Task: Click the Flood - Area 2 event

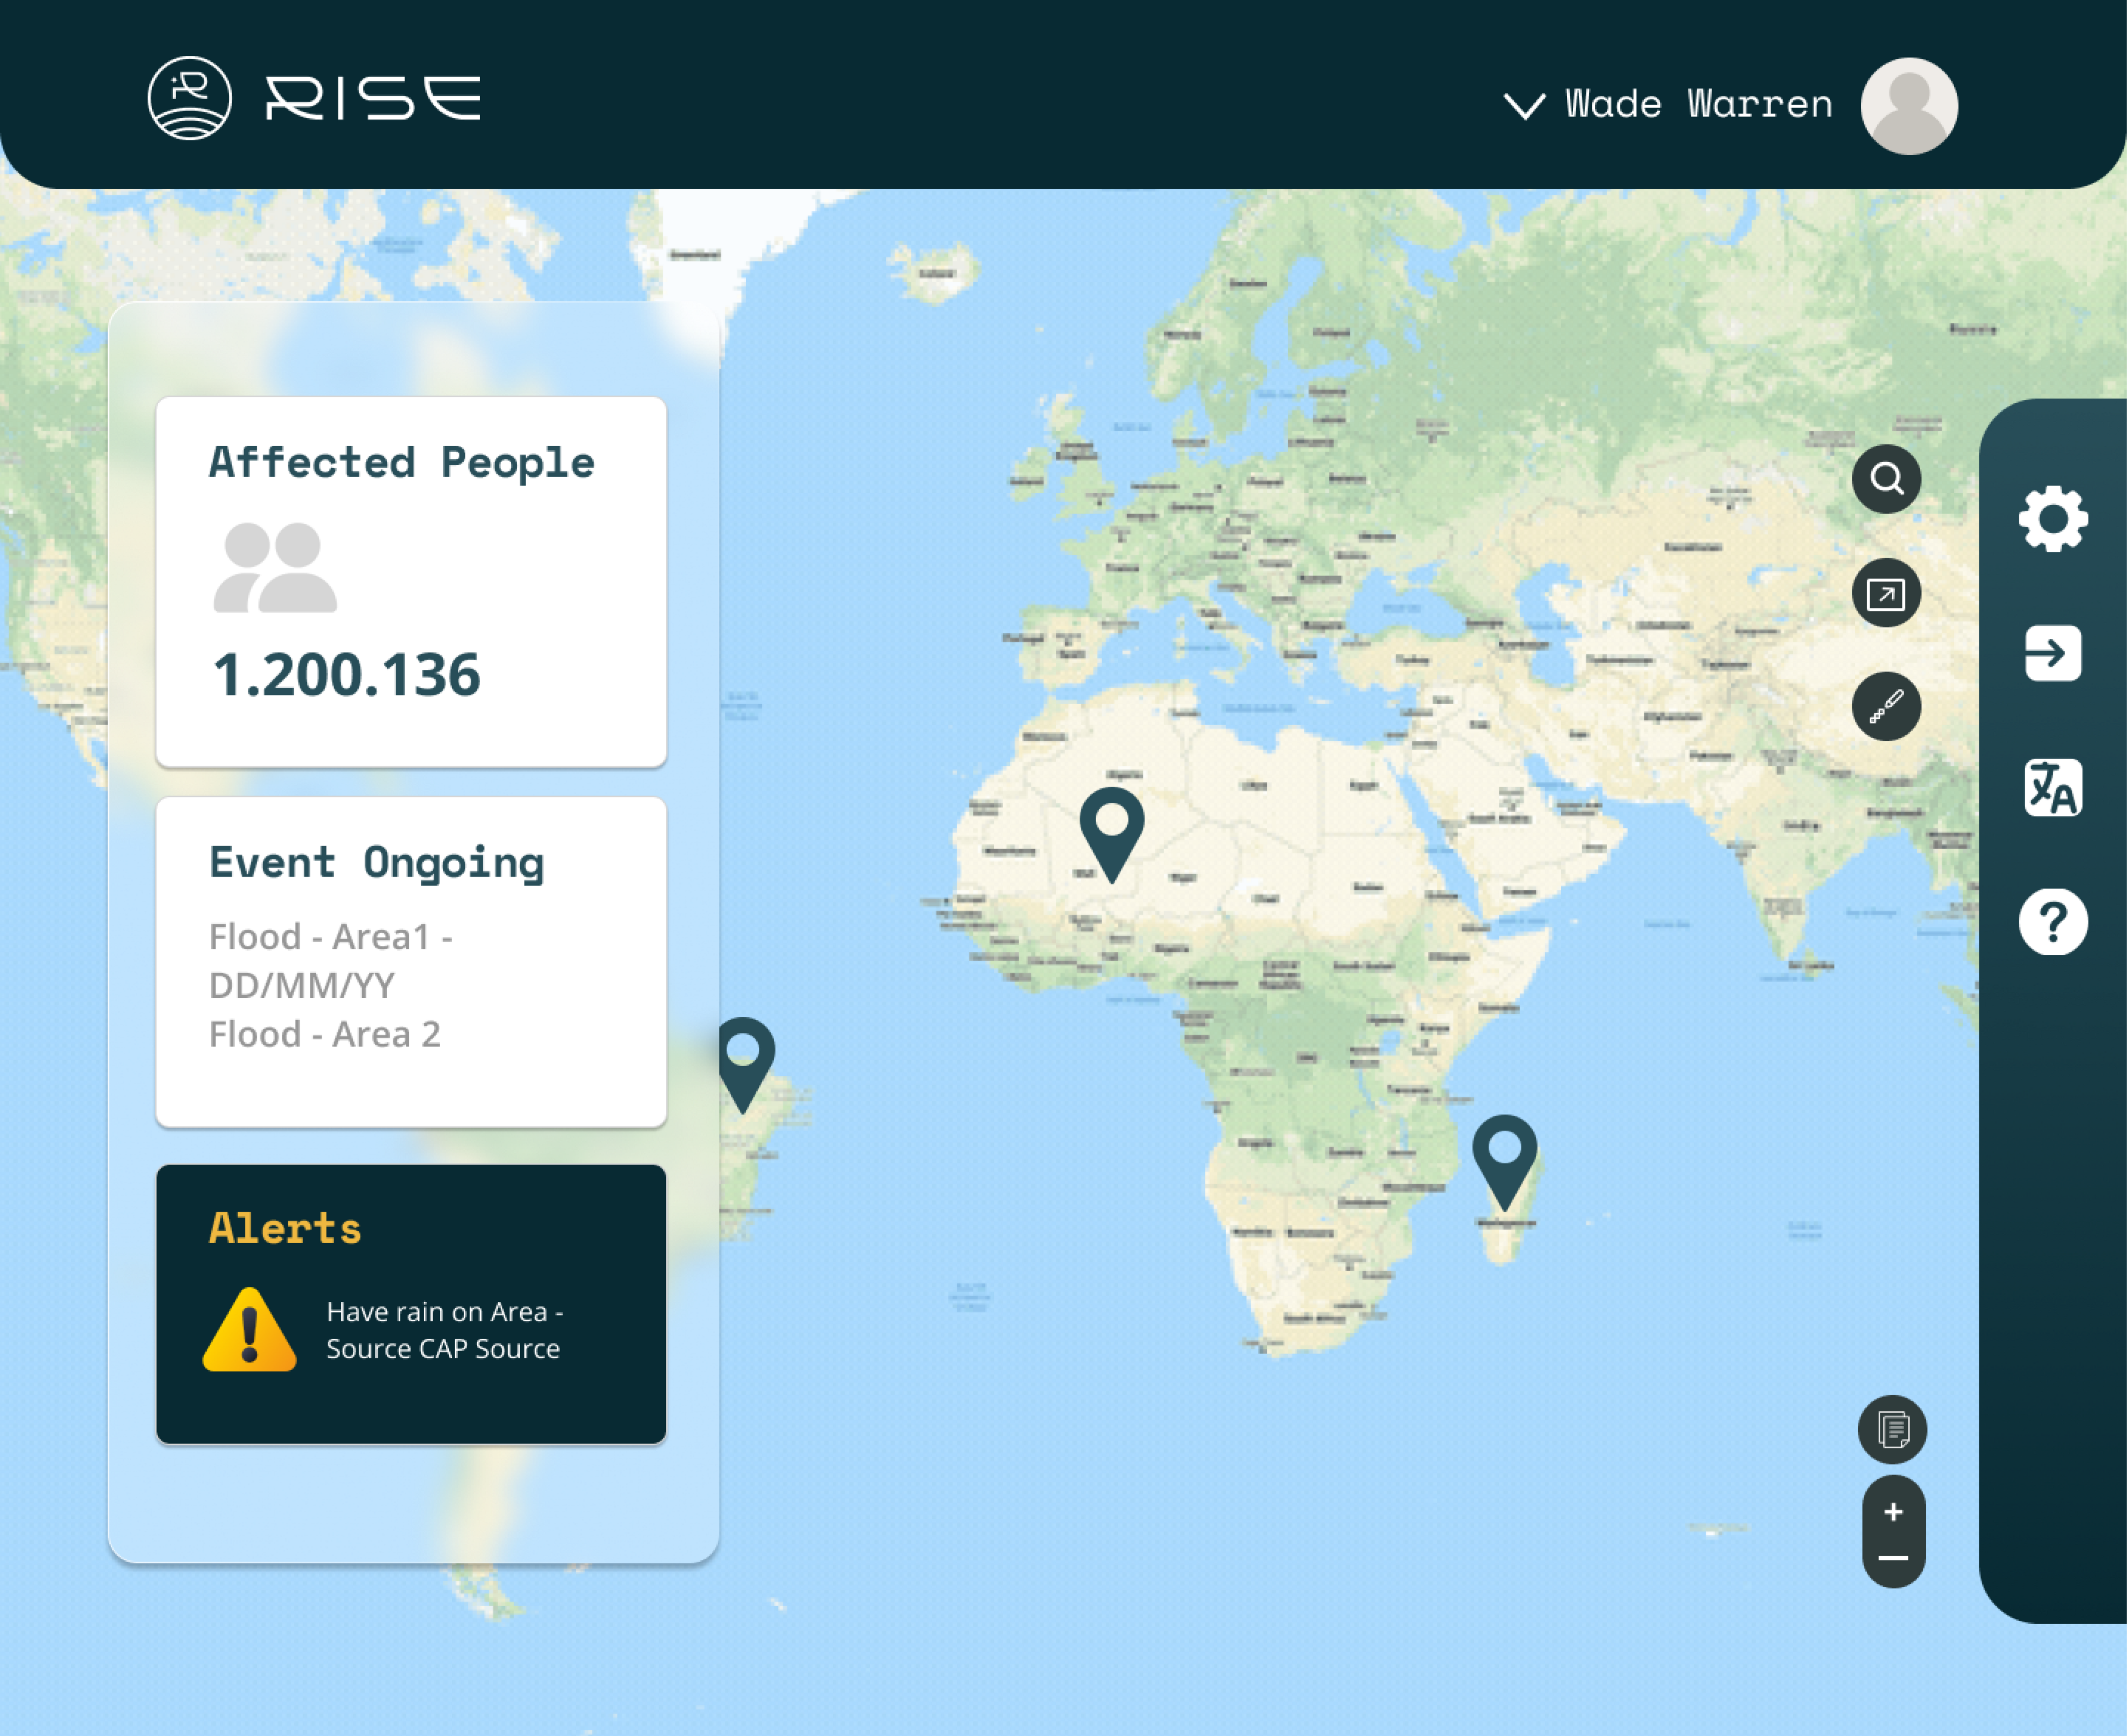Action: pyautogui.click(x=324, y=1034)
